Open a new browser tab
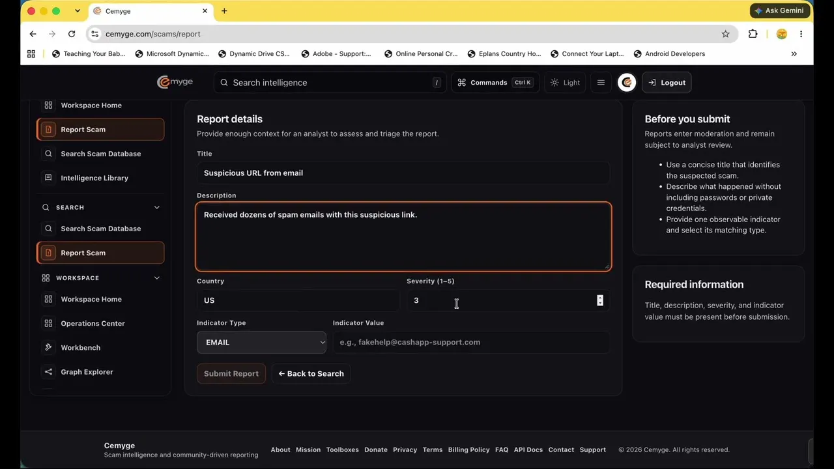834x469 pixels. coord(224,11)
